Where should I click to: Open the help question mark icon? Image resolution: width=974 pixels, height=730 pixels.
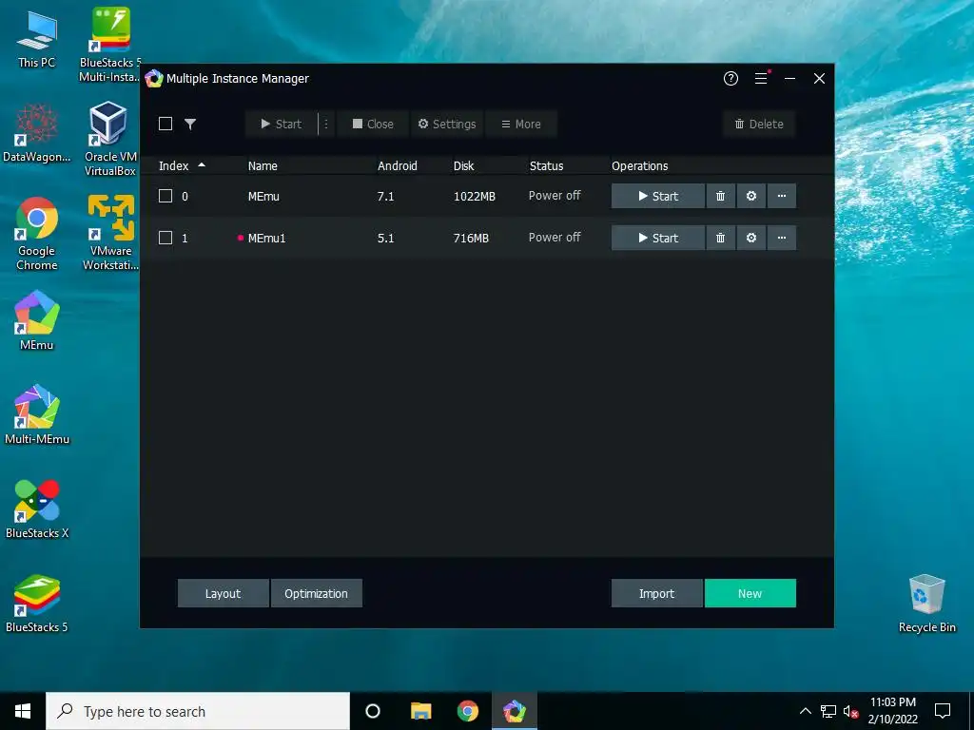coord(730,78)
